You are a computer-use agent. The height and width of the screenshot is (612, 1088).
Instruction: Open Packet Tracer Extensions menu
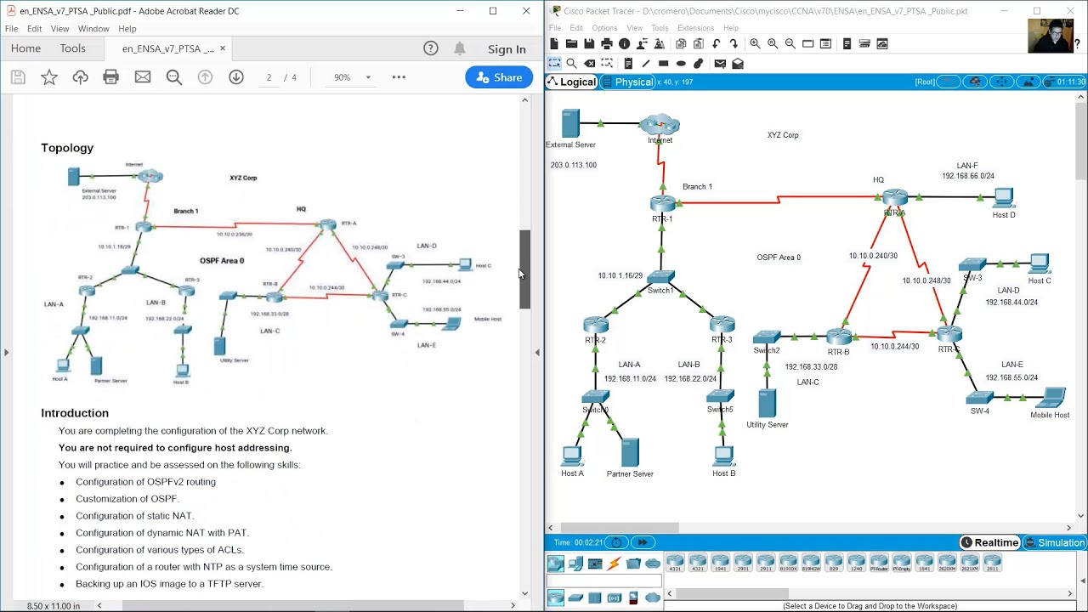pyautogui.click(x=695, y=28)
